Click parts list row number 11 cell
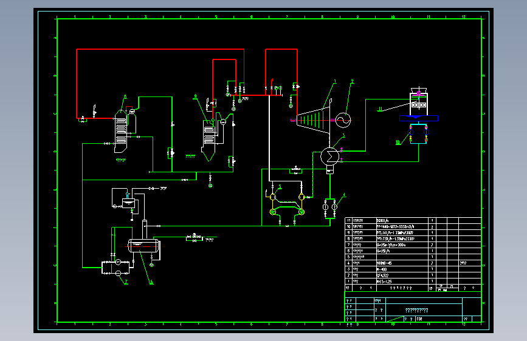The height and width of the screenshot is (341, 527). coord(348,220)
